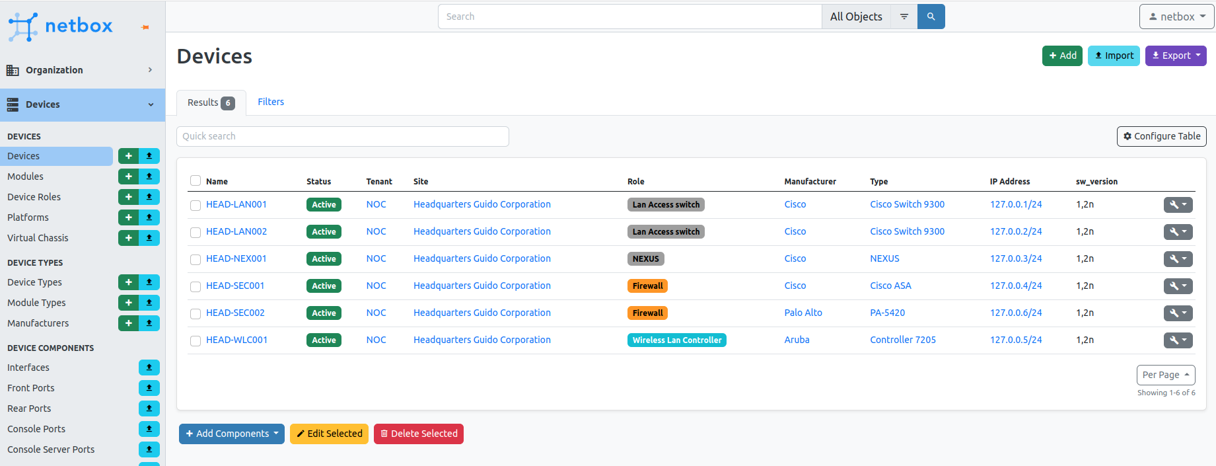
Task: Open the search filter options icon
Action: (x=904, y=17)
